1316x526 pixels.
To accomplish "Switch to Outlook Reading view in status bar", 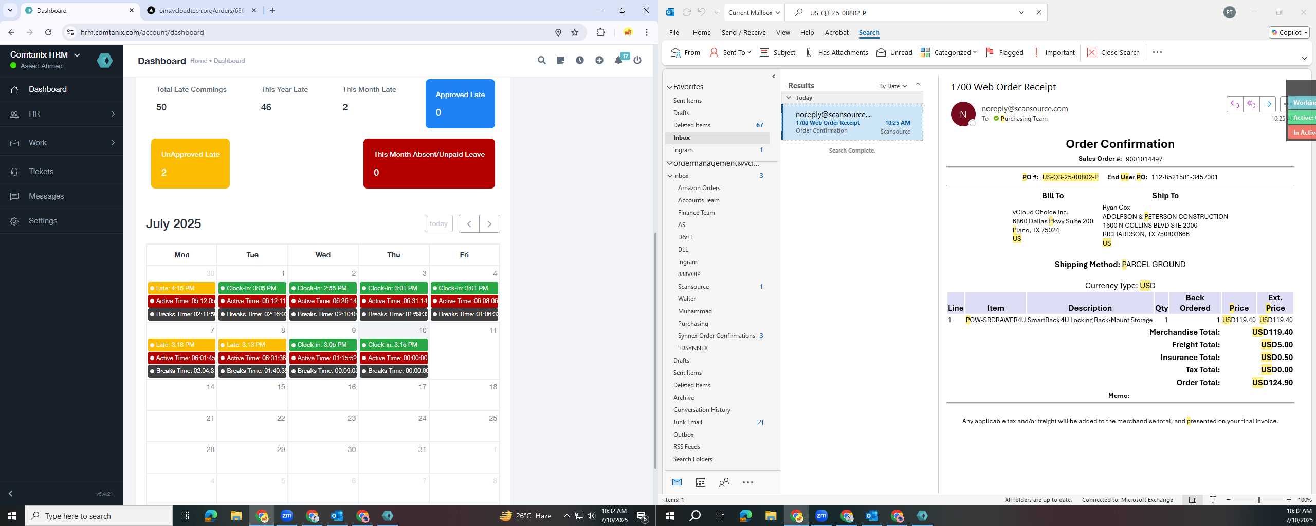I will (x=1213, y=499).
